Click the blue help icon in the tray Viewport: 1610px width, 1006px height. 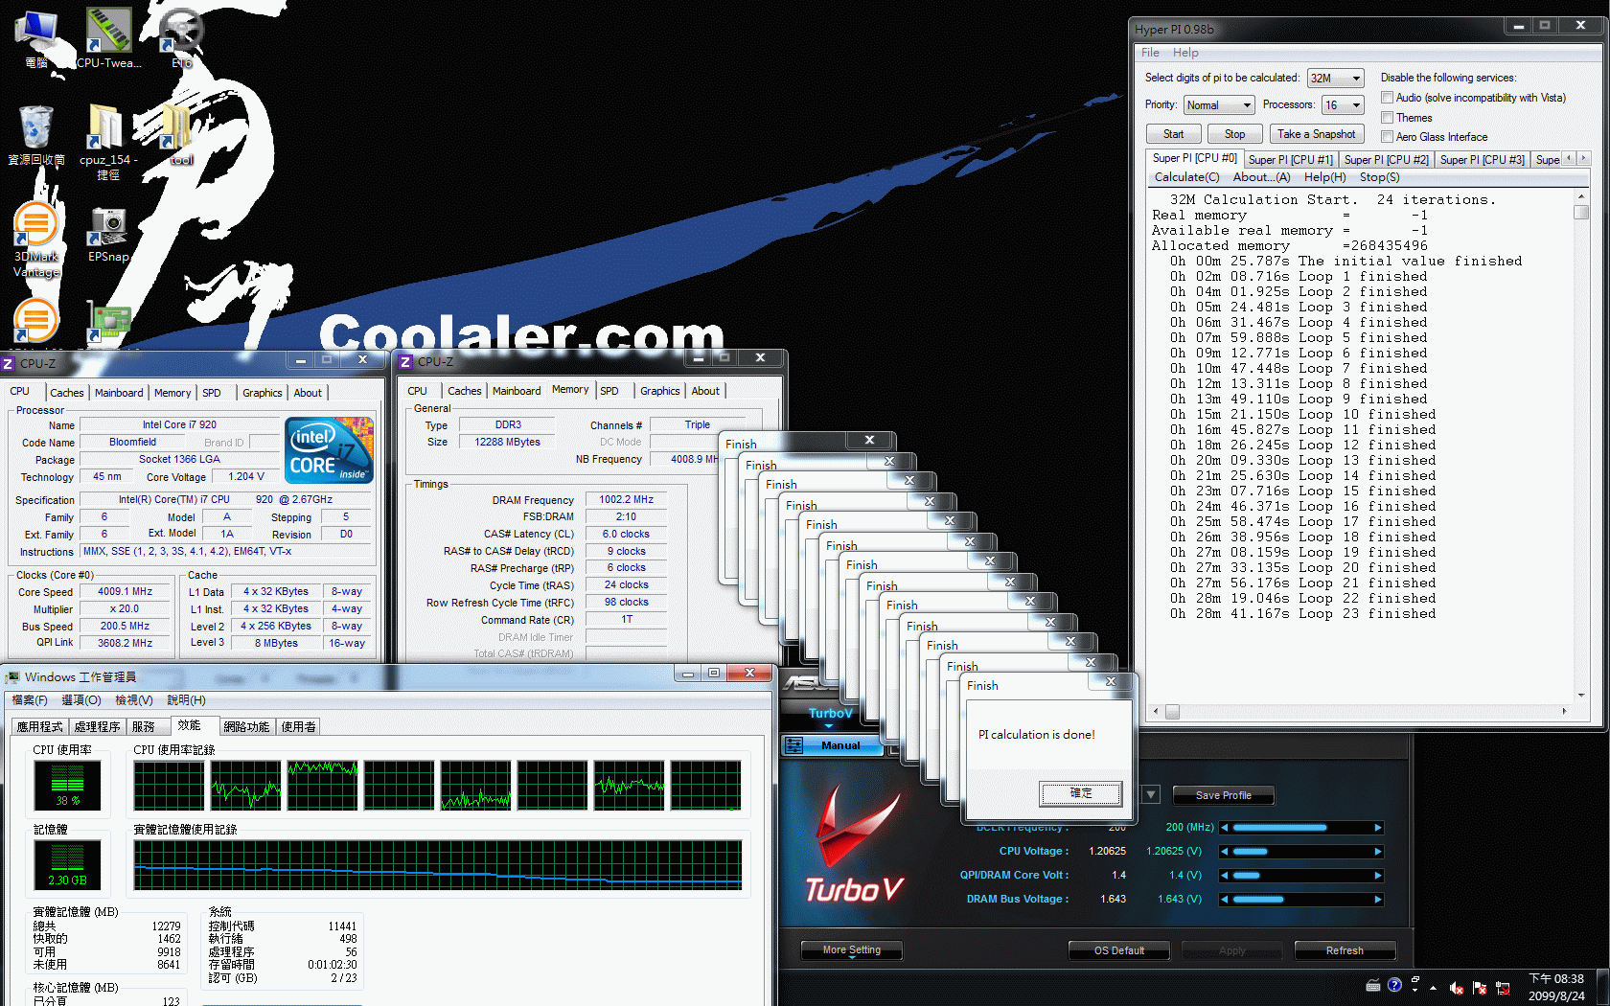[1394, 985]
